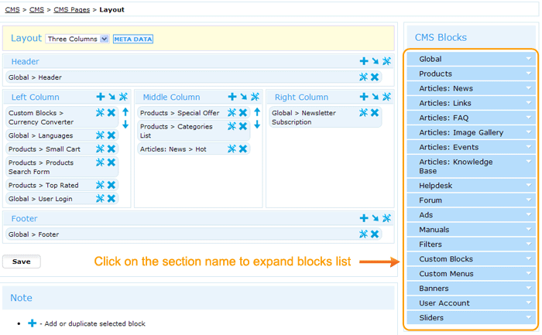Edit settings of Global > Languages block
542x335 pixels.
[100, 135]
